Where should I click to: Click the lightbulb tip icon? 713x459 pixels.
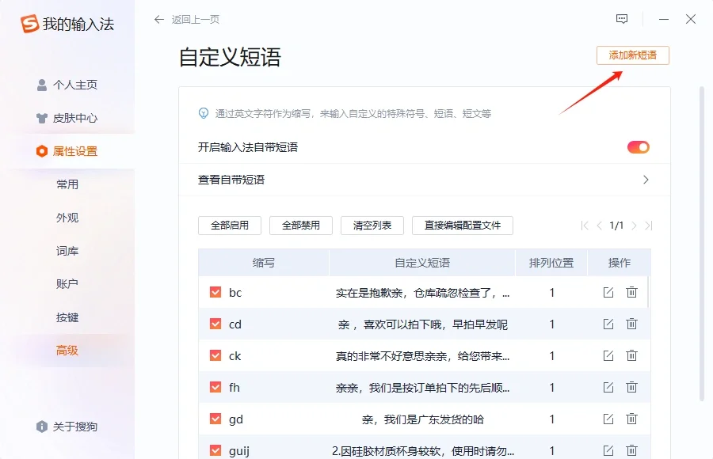click(204, 113)
